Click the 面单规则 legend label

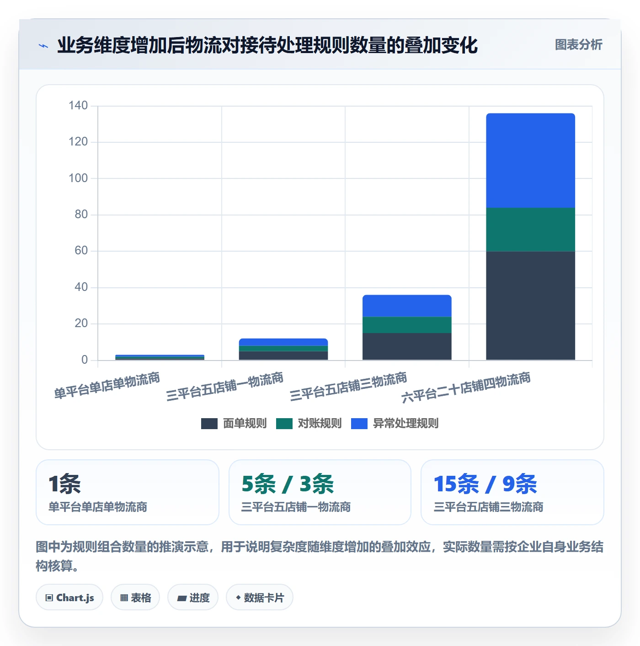(x=245, y=424)
